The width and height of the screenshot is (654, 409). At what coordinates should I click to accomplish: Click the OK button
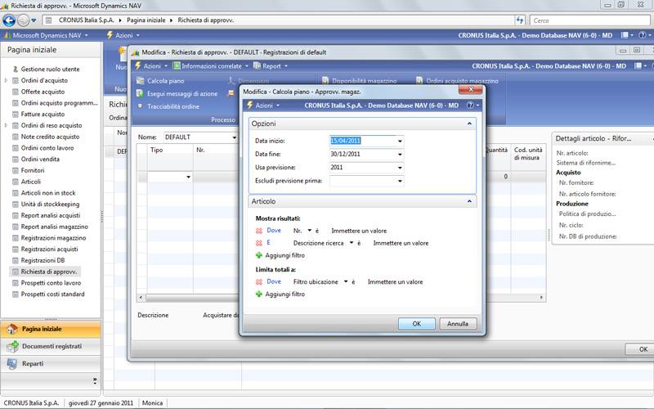coord(416,323)
